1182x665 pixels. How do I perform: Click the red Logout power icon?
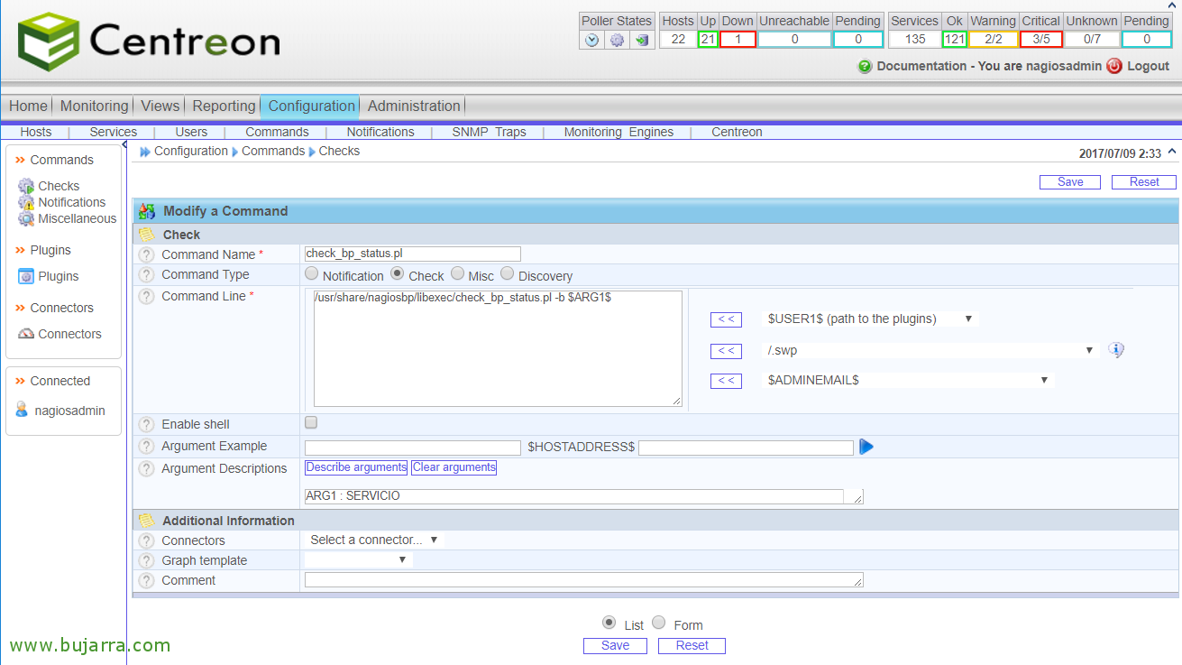(1114, 66)
